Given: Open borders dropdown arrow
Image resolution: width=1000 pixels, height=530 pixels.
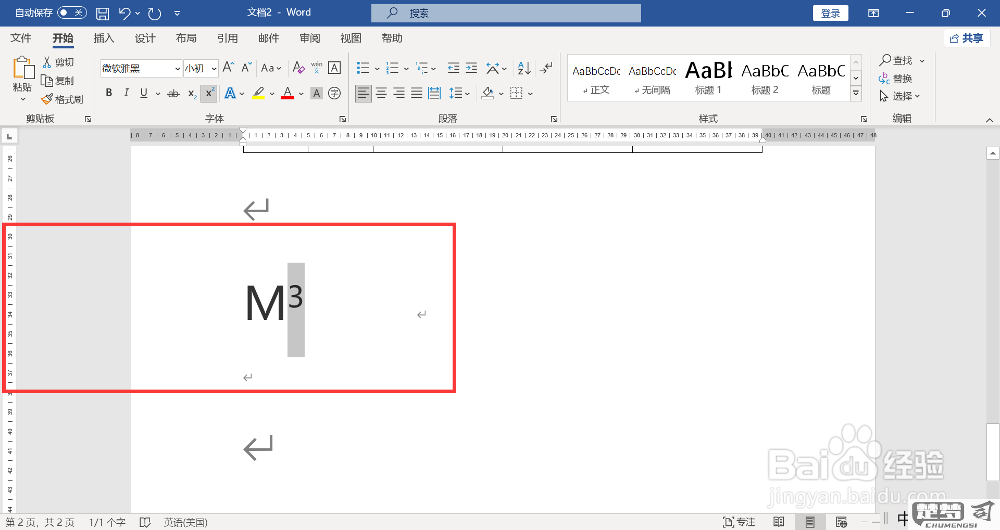Looking at the screenshot, I should 530,94.
